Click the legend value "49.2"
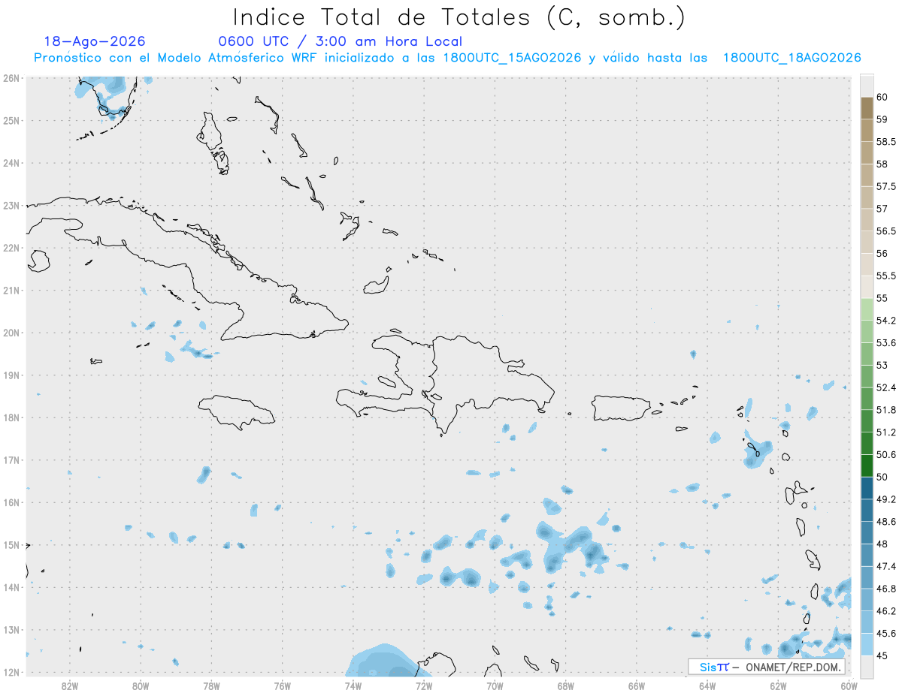Screen dimensions: 902x696 tap(886, 499)
